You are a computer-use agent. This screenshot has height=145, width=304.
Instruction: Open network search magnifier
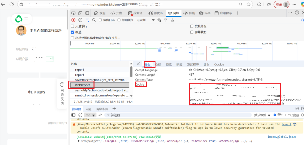[94, 20]
